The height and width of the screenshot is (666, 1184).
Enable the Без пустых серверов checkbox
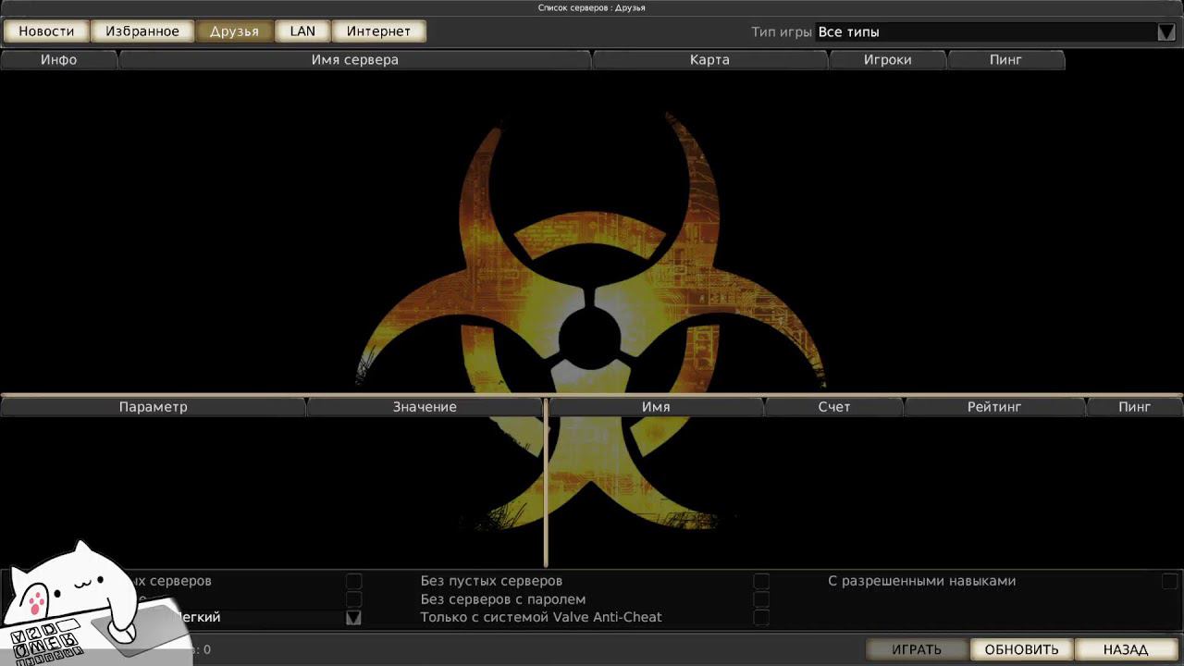tap(761, 581)
